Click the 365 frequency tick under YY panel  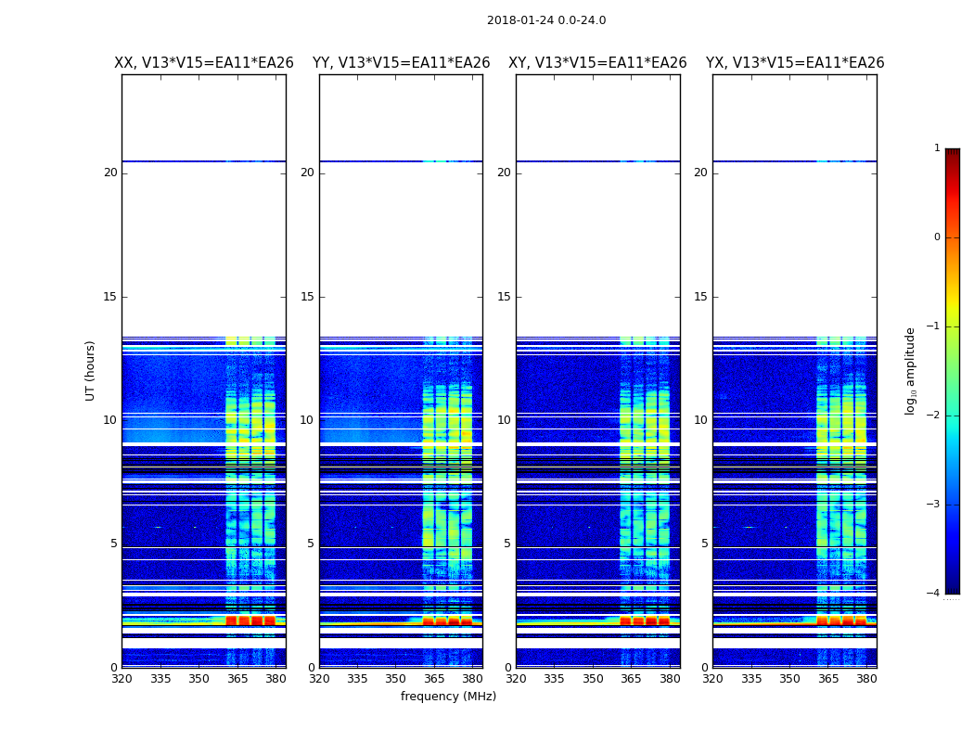coord(434,678)
